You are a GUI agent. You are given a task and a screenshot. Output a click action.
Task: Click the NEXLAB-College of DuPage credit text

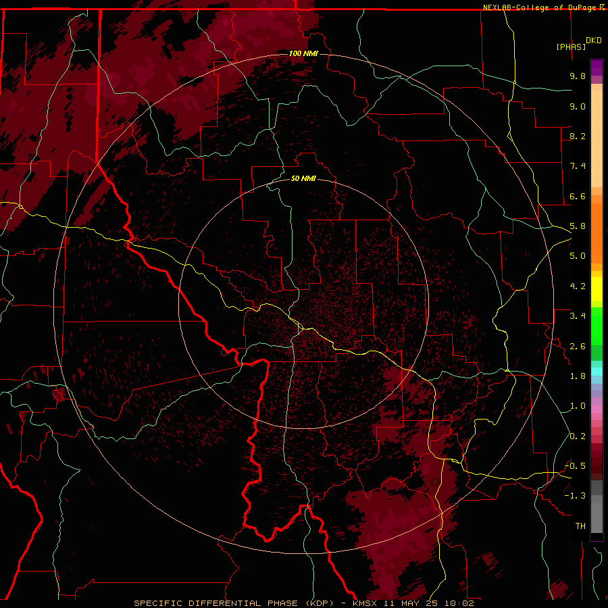(540, 7)
